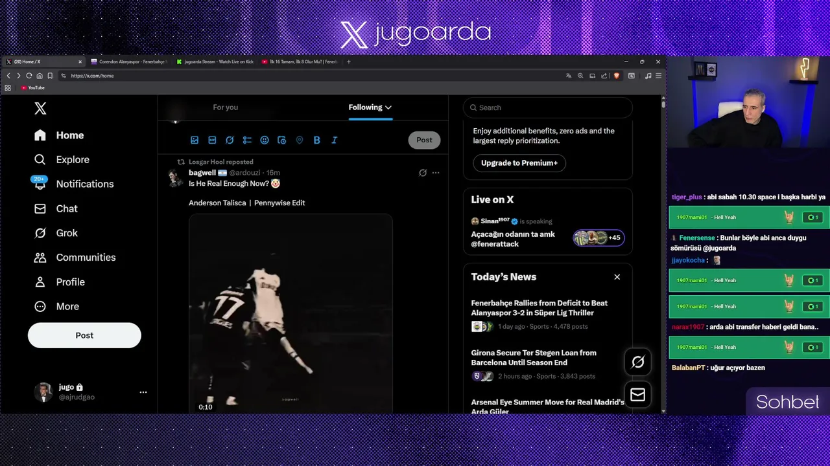Add a poll to the post

click(x=247, y=140)
